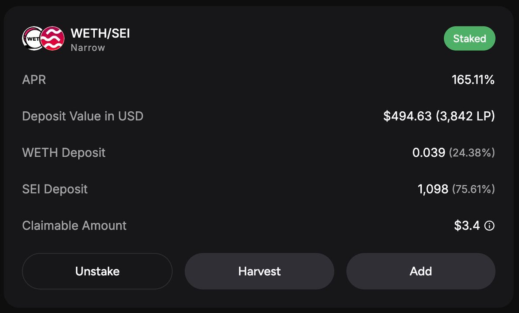Click the 75.61% SEI share
Viewport: 519px width, 313px height.
[474, 189]
